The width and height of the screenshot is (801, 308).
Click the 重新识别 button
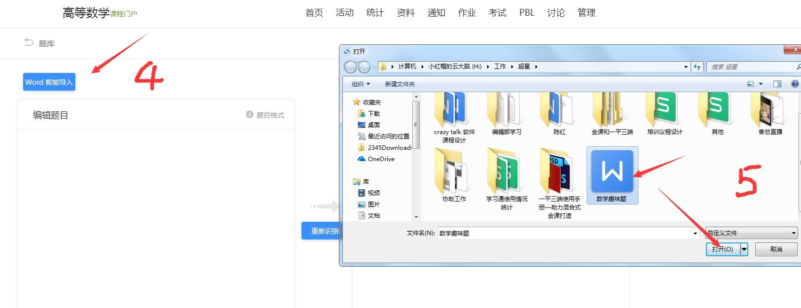pyautogui.click(x=321, y=231)
